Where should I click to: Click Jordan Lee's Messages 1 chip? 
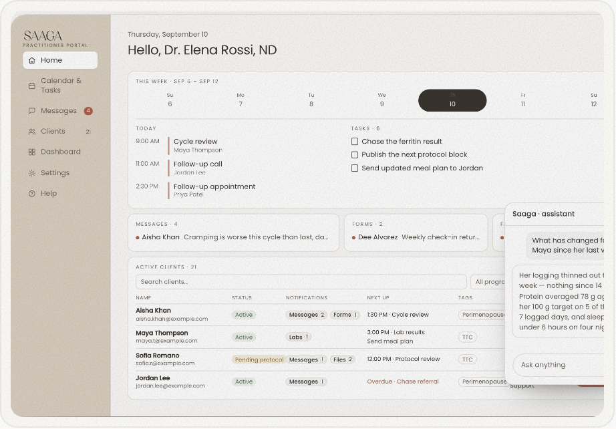pos(307,382)
